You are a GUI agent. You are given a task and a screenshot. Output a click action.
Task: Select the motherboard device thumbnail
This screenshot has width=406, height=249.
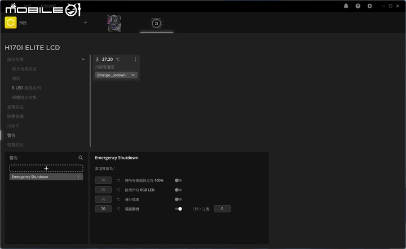point(114,23)
